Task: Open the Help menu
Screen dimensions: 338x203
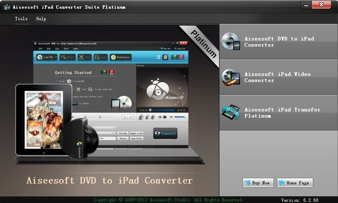Action: tap(41, 19)
